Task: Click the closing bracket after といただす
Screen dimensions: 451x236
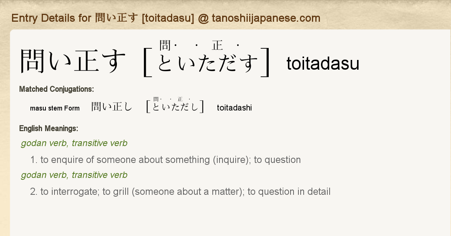Action: 266,63
